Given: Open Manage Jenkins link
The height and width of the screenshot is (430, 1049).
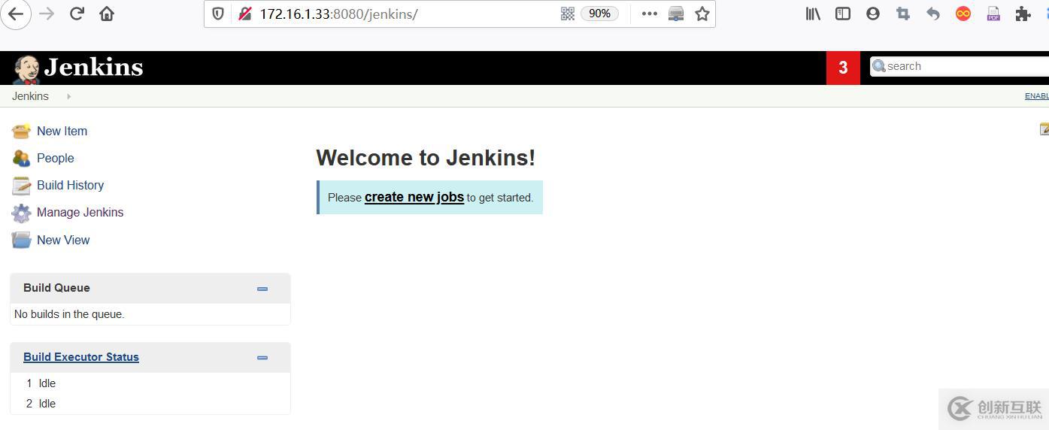Looking at the screenshot, I should click(80, 212).
